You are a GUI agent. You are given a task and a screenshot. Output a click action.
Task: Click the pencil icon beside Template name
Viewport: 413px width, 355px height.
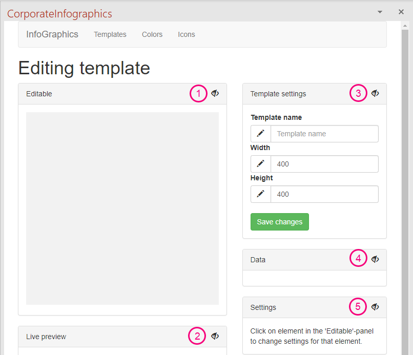pos(261,134)
